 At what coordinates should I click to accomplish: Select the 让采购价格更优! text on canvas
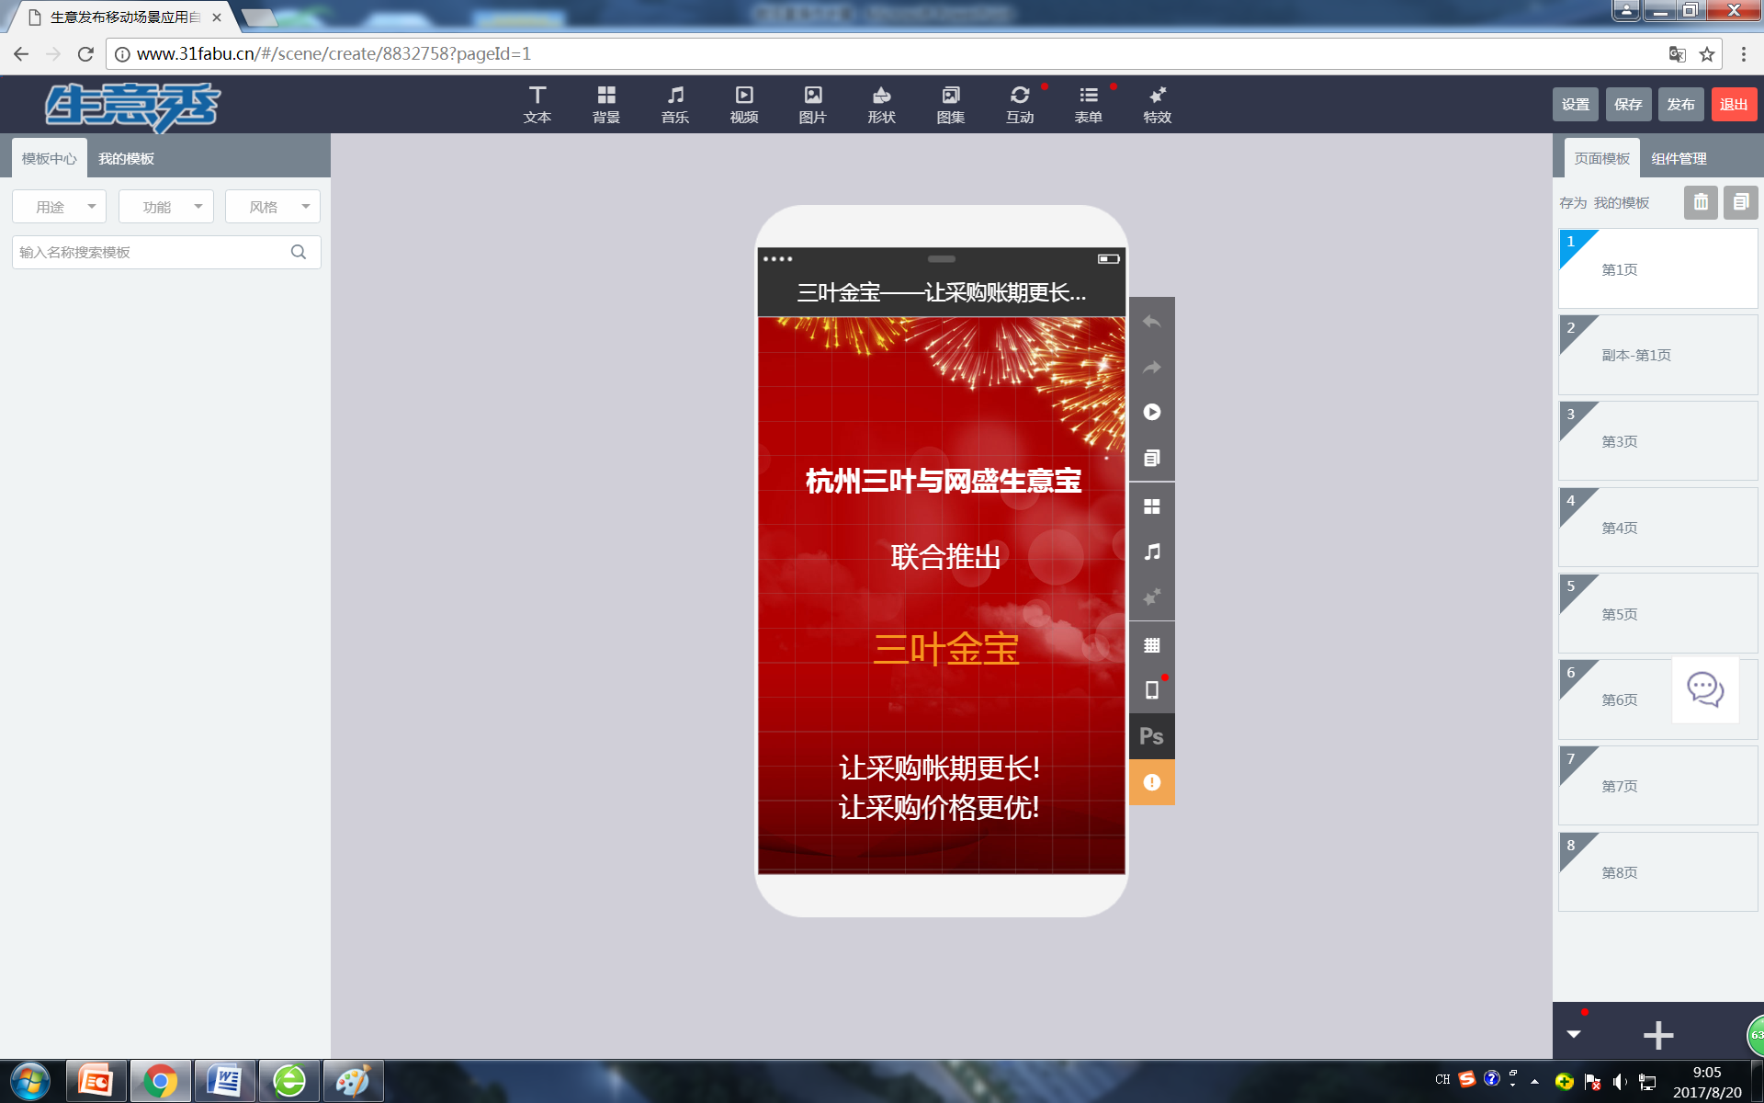[x=939, y=807]
